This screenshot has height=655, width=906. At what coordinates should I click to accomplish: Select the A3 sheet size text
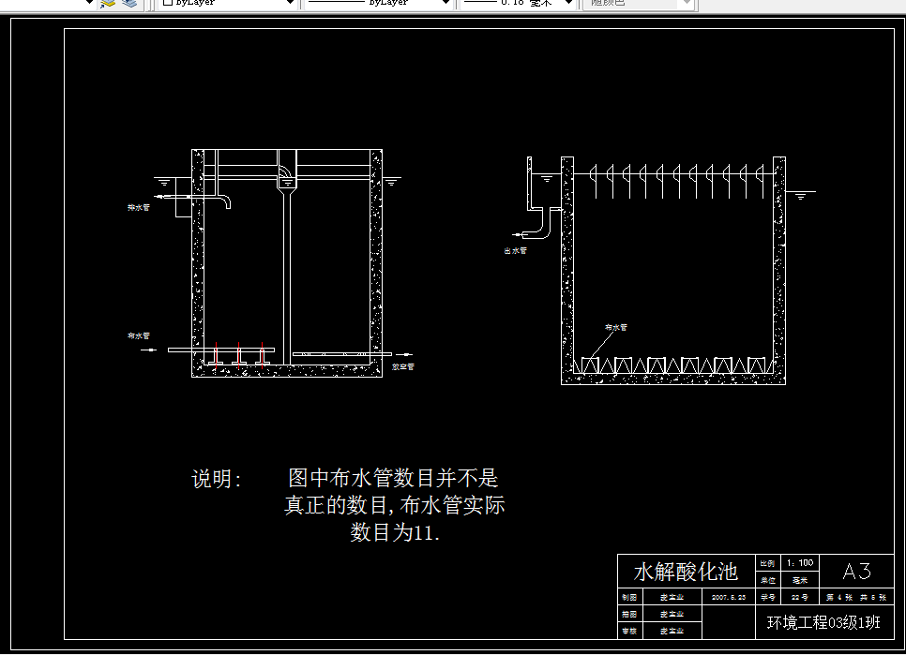(857, 572)
